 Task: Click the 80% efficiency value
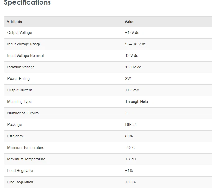[x=129, y=136]
